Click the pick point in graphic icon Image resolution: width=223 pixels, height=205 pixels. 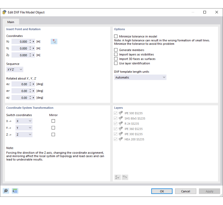click(54, 42)
